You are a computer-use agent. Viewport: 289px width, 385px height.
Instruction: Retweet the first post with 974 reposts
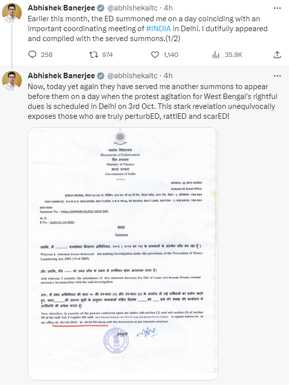click(x=94, y=54)
